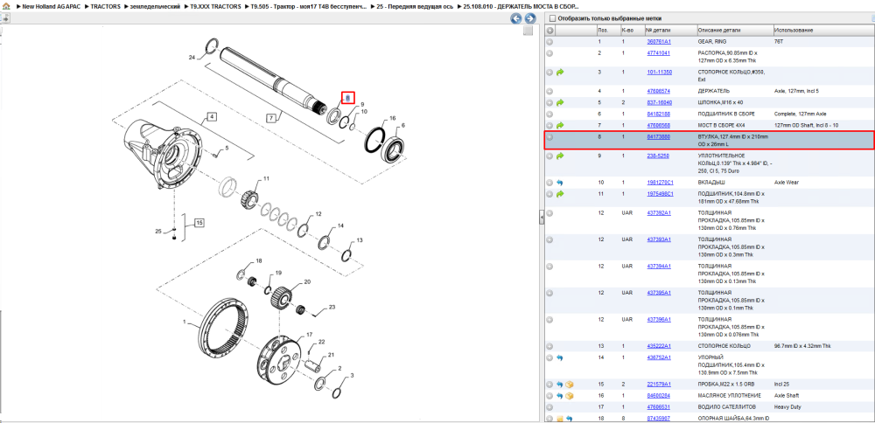Open part number link 87435987
The height and width of the screenshot is (423, 875).
tap(659, 418)
